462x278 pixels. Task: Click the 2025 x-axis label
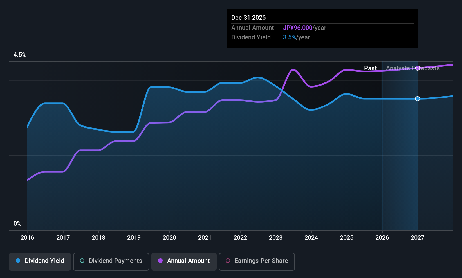347,238
